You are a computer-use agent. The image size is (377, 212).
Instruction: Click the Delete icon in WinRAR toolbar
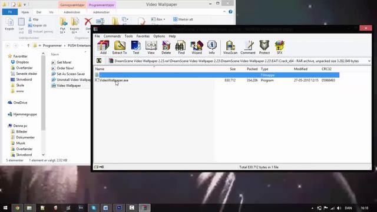[166, 47]
